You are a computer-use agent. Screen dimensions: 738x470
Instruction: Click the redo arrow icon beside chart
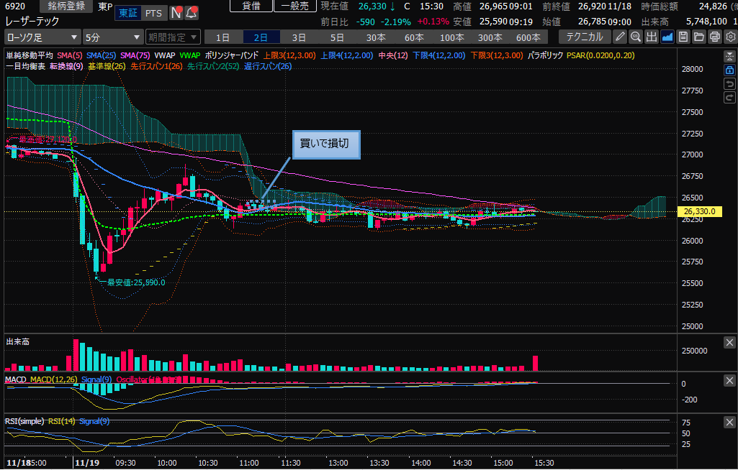[x=729, y=98]
